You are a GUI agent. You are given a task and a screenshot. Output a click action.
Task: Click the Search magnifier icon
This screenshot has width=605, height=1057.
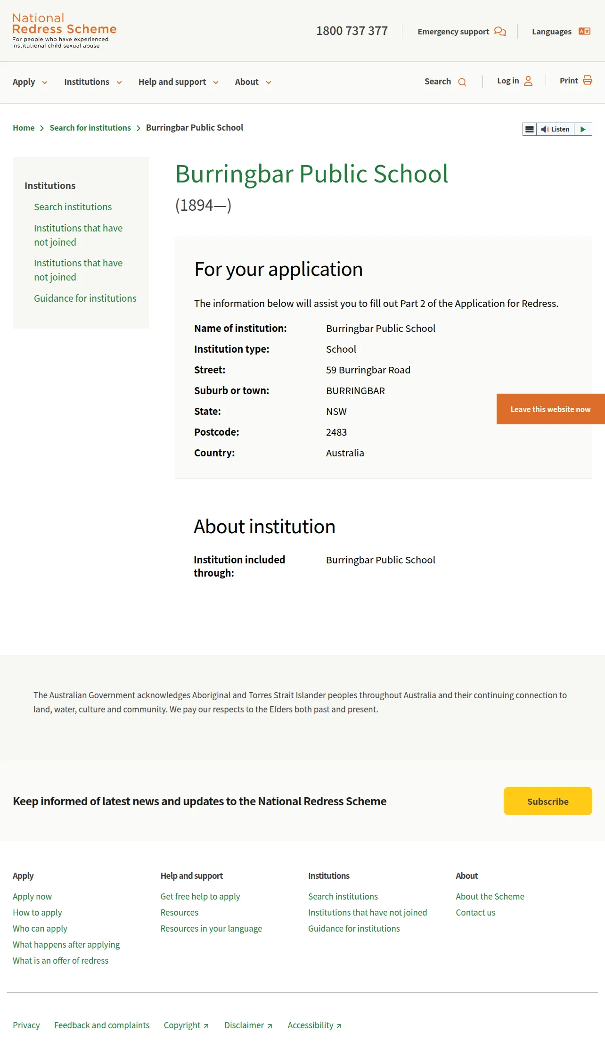tap(462, 82)
